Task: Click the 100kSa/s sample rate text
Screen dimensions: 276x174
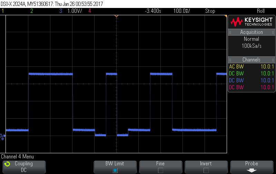Action: (252, 46)
